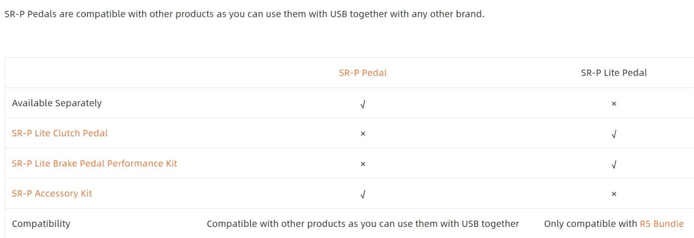Click checkmark for SR-P Lite Pedal in Brake Performance Kit row

614,164
